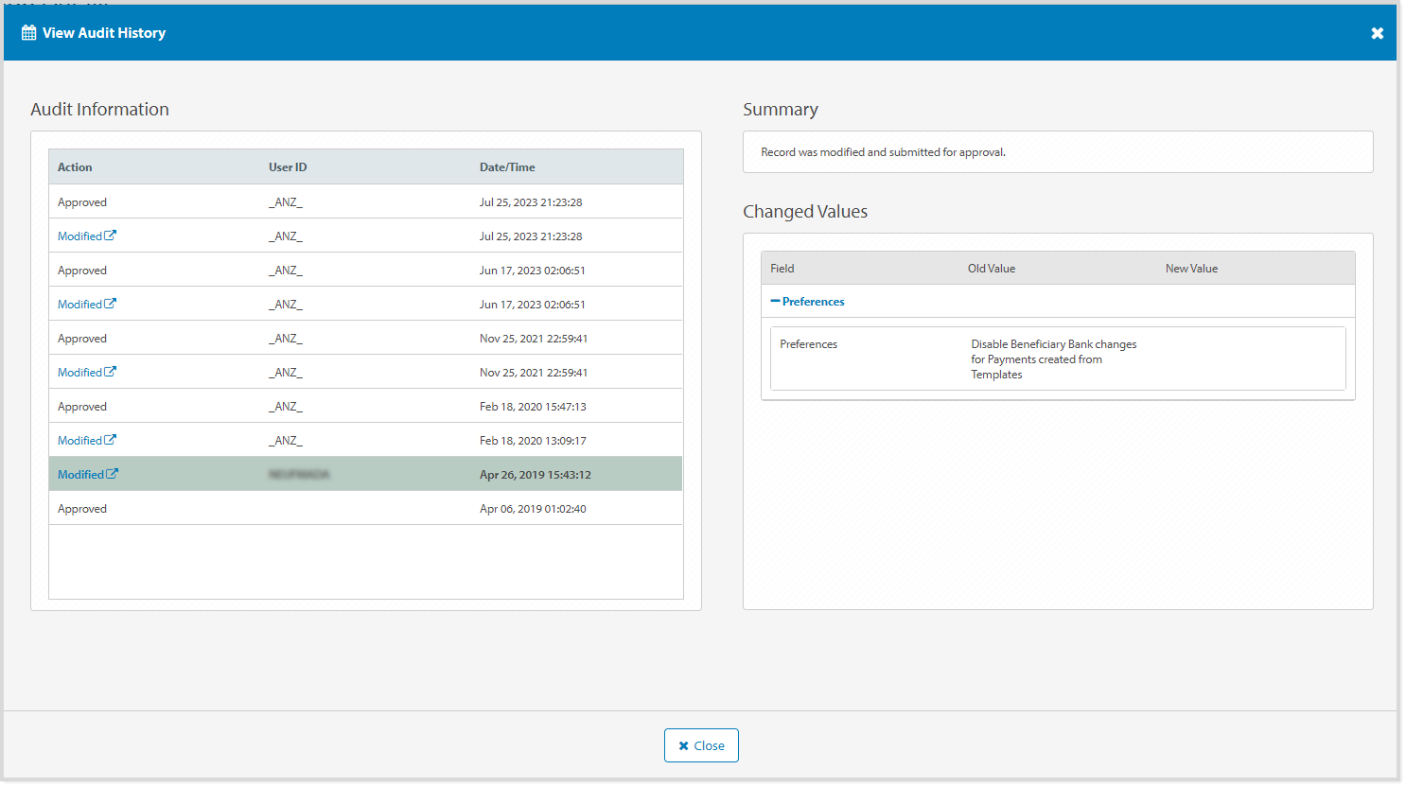Click the Date/Time column header

coord(507,167)
